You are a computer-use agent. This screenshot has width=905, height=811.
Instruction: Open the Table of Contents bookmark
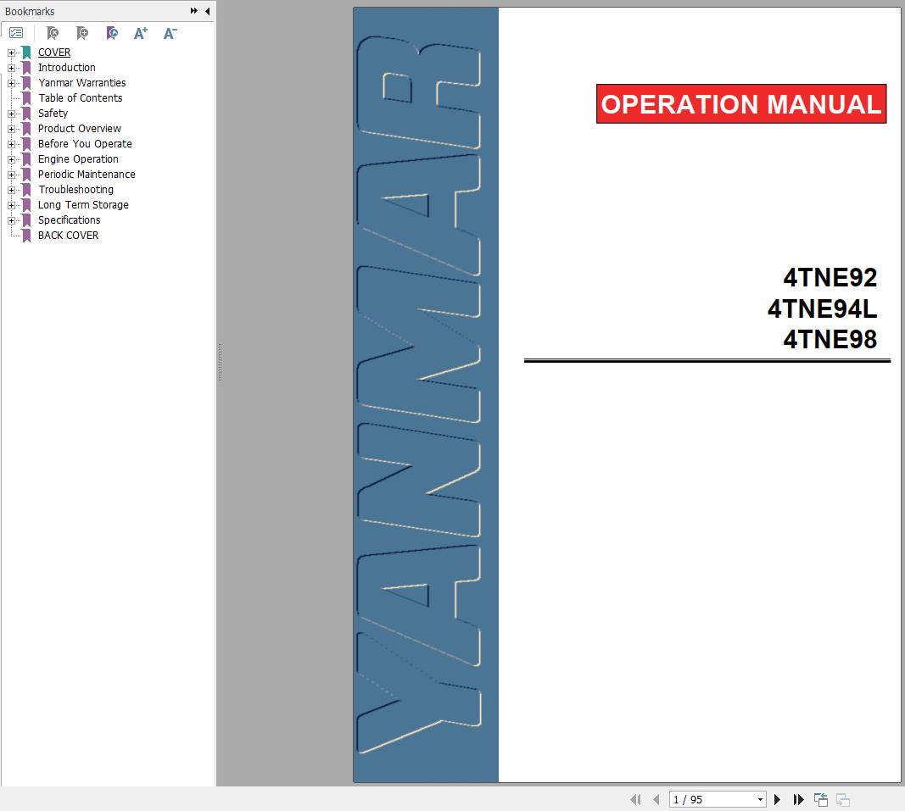point(81,98)
